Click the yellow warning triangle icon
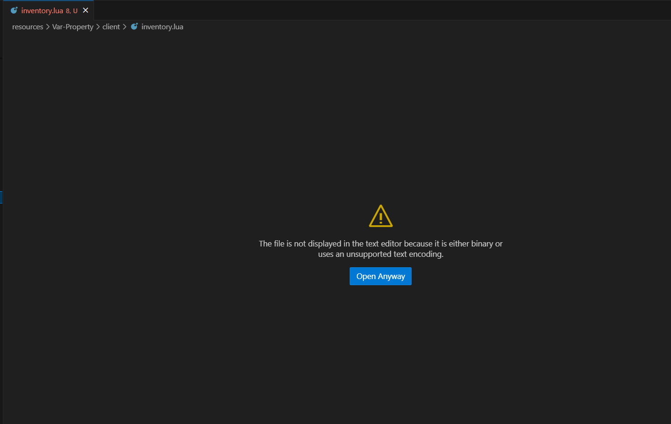Screen dimensions: 671x424 point(380,216)
